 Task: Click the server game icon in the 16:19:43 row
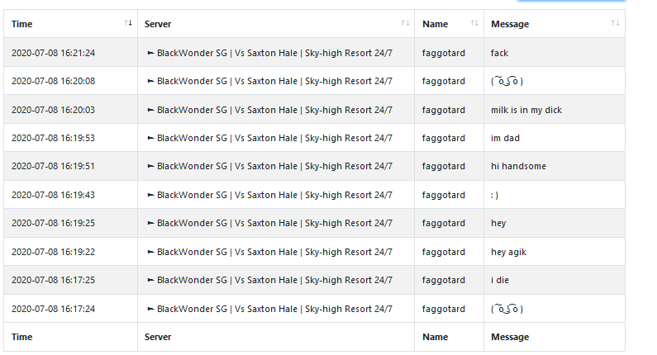pos(151,195)
